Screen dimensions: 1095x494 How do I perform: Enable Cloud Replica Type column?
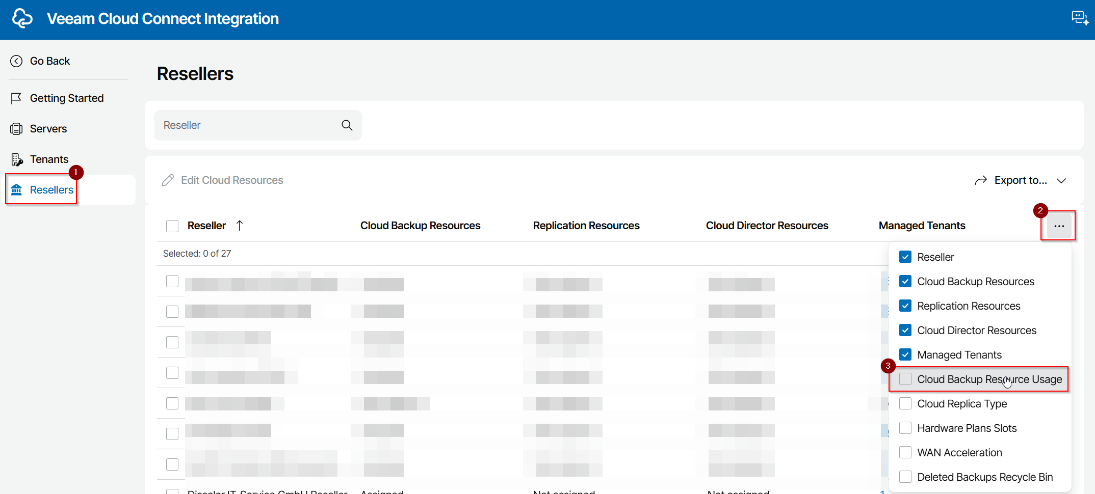[905, 404]
